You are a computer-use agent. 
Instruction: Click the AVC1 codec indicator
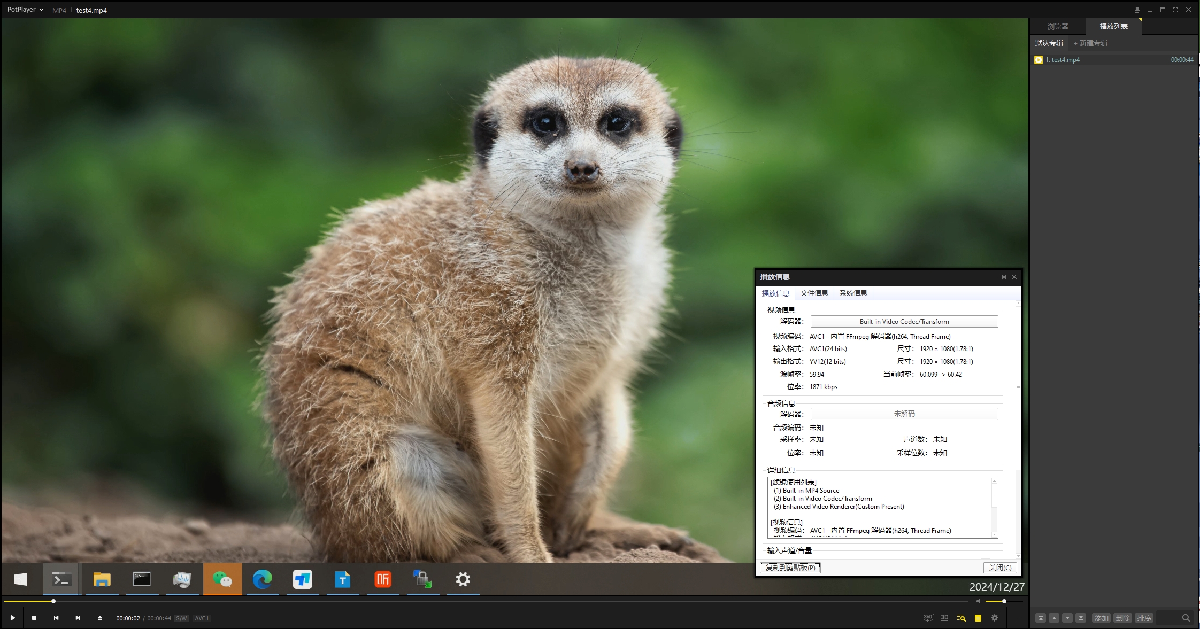coord(202,618)
